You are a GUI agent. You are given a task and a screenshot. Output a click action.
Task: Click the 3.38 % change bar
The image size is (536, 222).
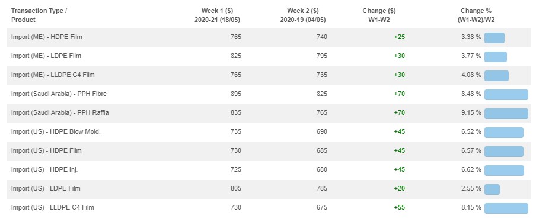pyautogui.click(x=494, y=37)
